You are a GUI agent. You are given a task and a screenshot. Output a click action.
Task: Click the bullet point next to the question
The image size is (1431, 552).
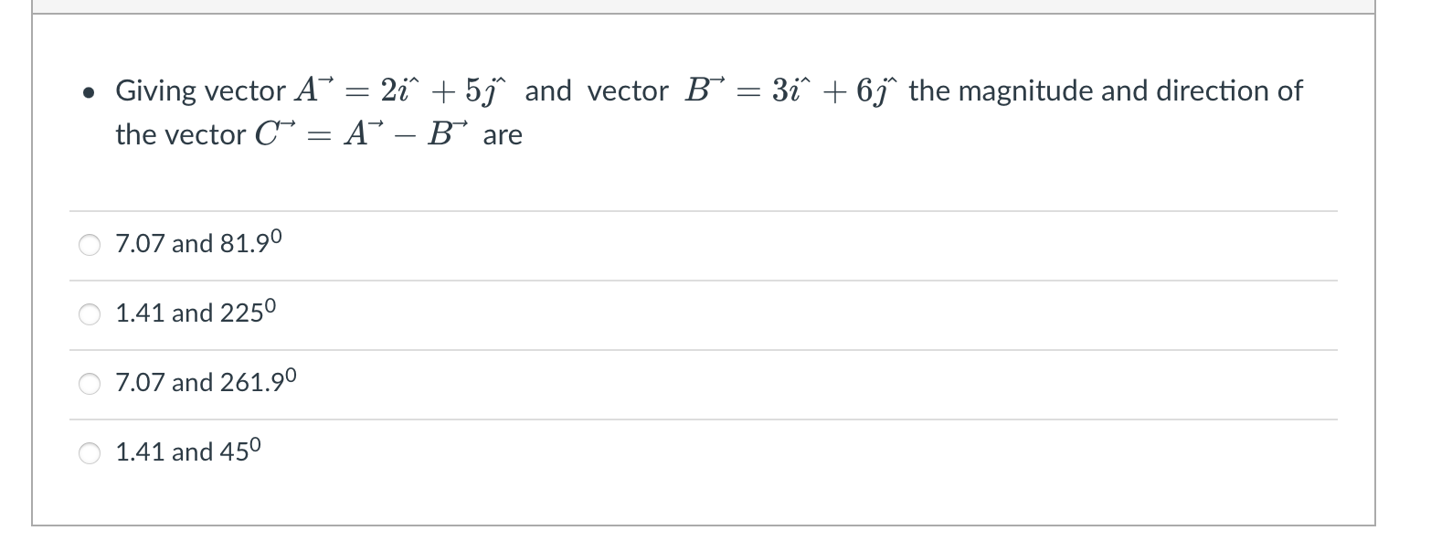89,91
